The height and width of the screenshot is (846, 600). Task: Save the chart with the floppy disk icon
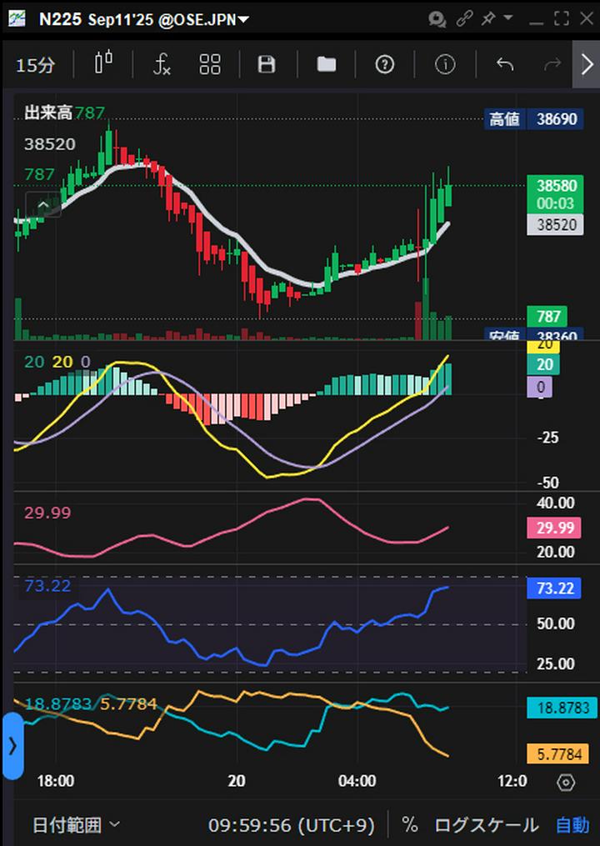pos(267,64)
